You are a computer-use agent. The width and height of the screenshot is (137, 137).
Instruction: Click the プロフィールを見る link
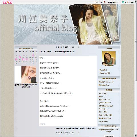point(105,73)
